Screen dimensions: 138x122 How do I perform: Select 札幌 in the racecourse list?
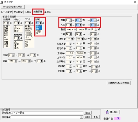6,26
